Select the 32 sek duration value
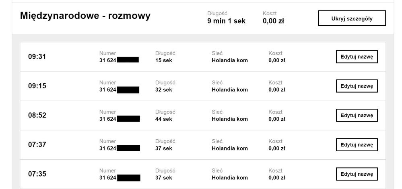 pyautogui.click(x=163, y=90)
